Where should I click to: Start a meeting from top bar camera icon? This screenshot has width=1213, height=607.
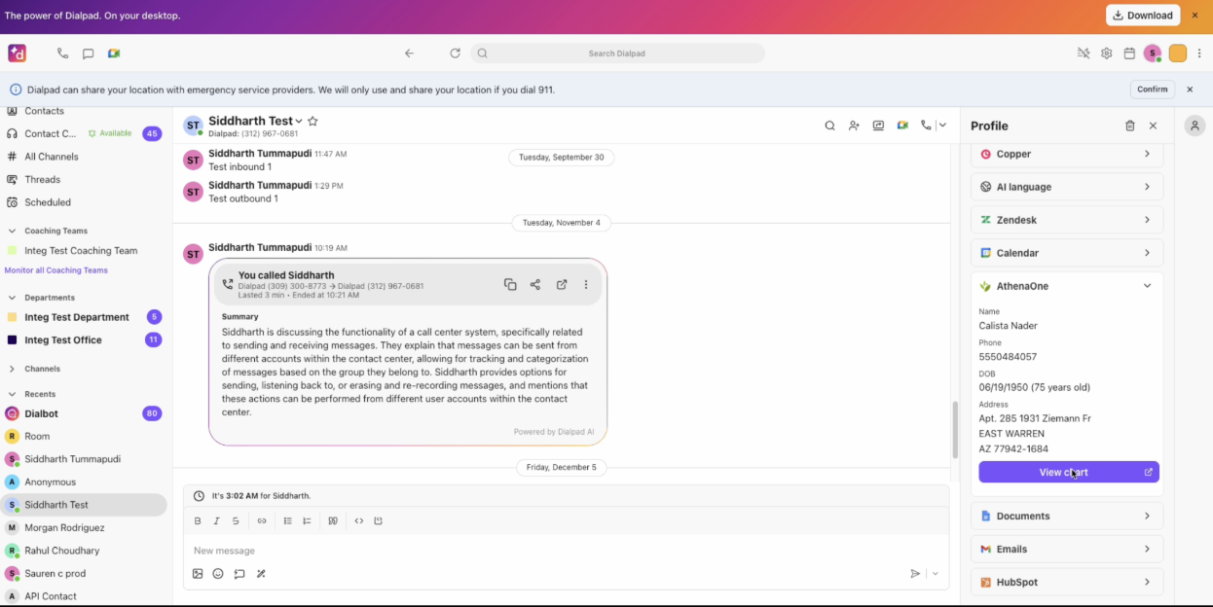(x=114, y=54)
